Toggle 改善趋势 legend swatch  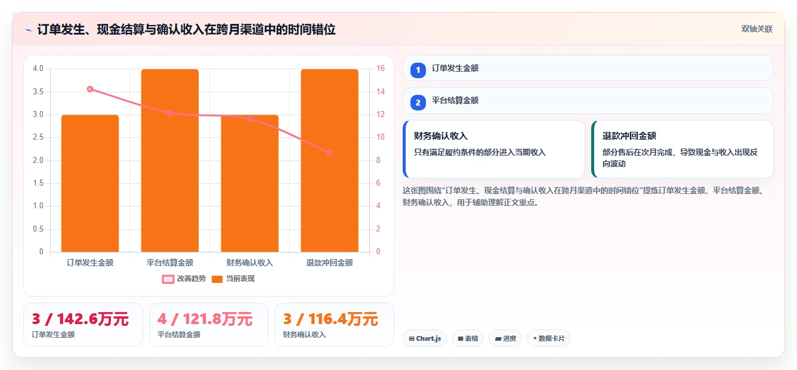168,279
